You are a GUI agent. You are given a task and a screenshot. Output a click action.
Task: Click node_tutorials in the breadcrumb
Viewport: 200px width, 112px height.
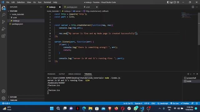point(53,11)
